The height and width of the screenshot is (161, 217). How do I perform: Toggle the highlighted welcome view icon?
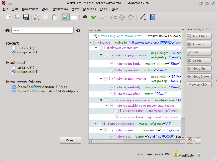coord(65,17)
